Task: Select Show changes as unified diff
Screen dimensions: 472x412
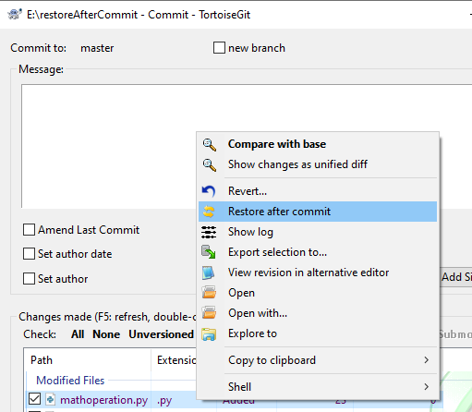Action: click(x=318, y=164)
